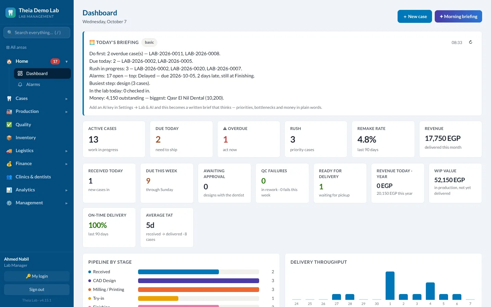The width and height of the screenshot is (491, 307).
Task: Click the basic badge in briefing header
Action: pos(149,42)
